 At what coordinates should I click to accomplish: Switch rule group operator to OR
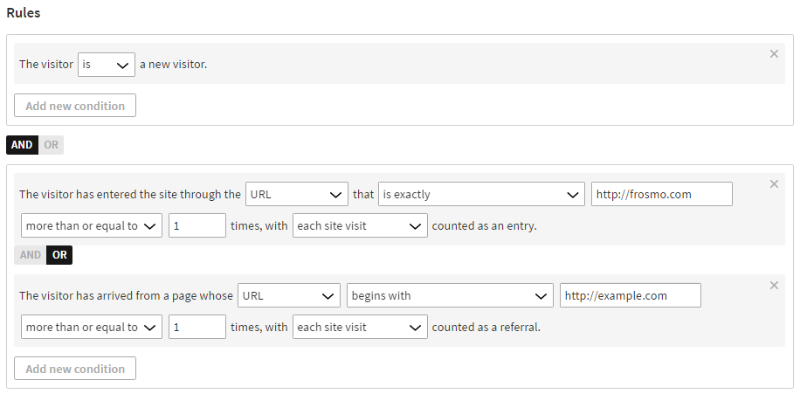click(x=52, y=145)
